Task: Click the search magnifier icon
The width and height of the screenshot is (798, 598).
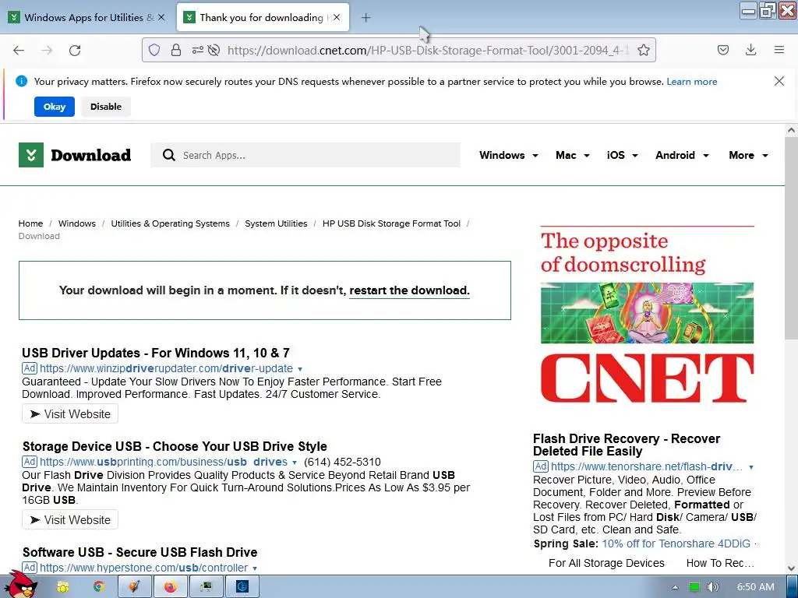Action: click(168, 155)
